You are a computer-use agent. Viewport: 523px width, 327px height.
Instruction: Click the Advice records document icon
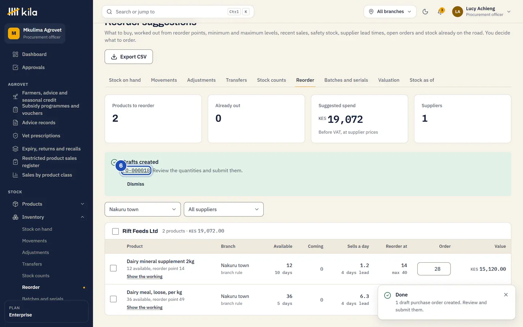(15, 122)
